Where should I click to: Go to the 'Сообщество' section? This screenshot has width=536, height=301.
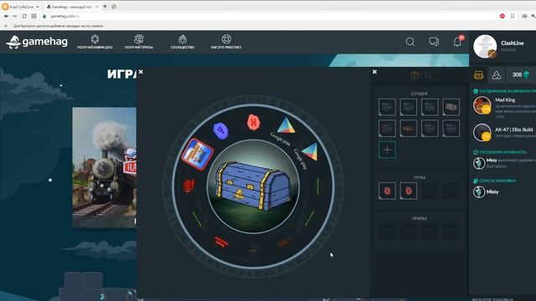[183, 42]
